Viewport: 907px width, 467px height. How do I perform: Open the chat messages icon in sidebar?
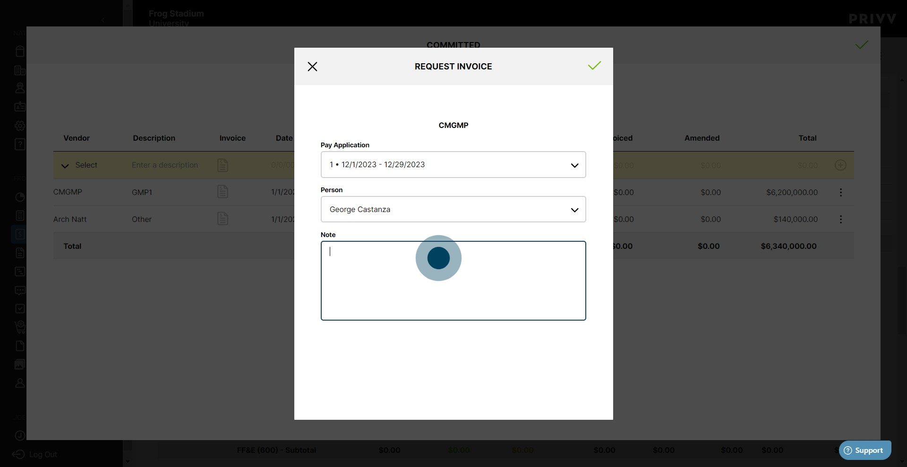pyautogui.click(x=20, y=290)
